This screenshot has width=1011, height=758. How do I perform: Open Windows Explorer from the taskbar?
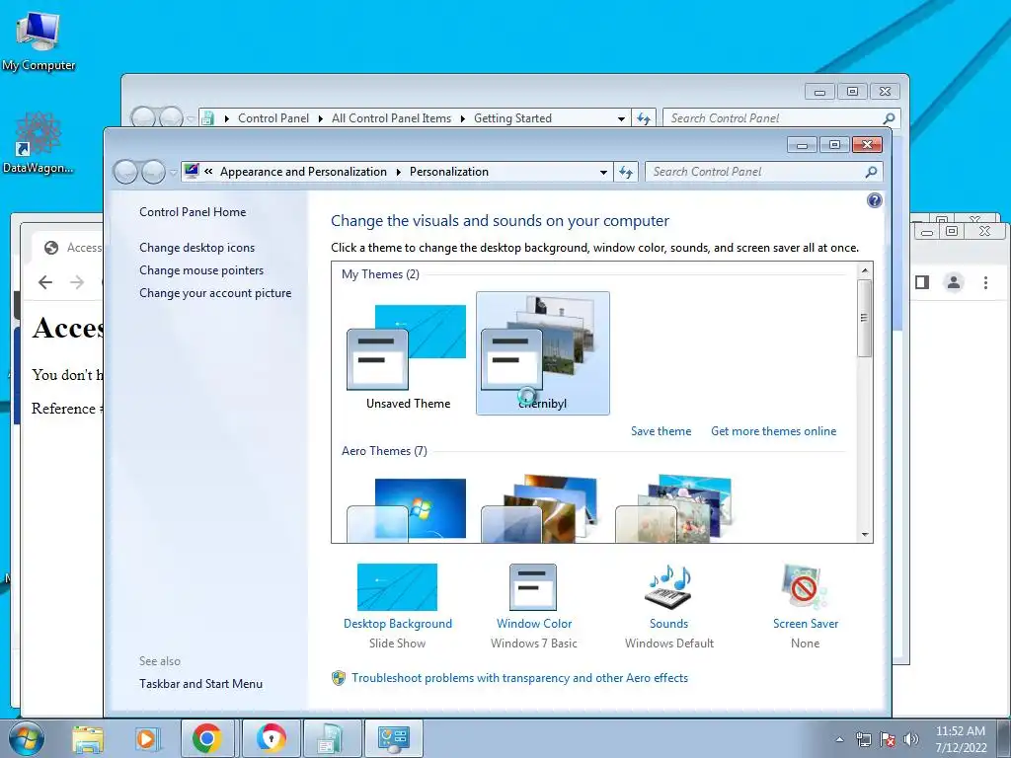click(88, 738)
